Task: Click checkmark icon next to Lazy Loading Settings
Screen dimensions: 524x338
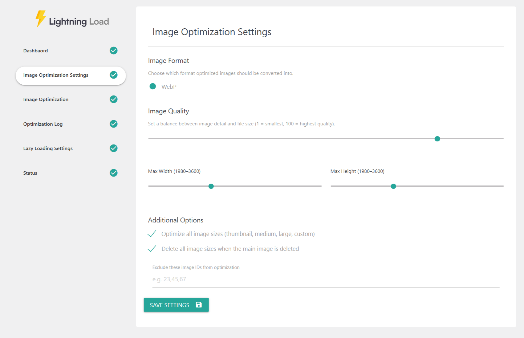Action: 114,148
